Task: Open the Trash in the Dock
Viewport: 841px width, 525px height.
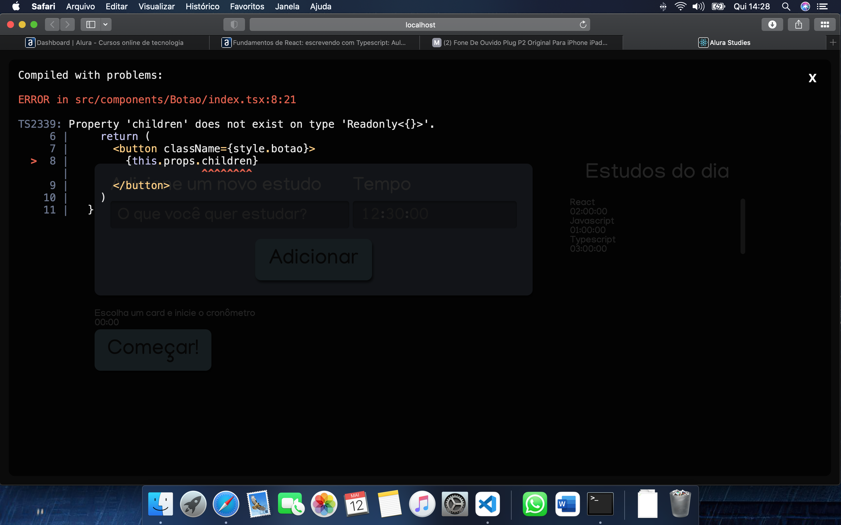Action: (680, 504)
